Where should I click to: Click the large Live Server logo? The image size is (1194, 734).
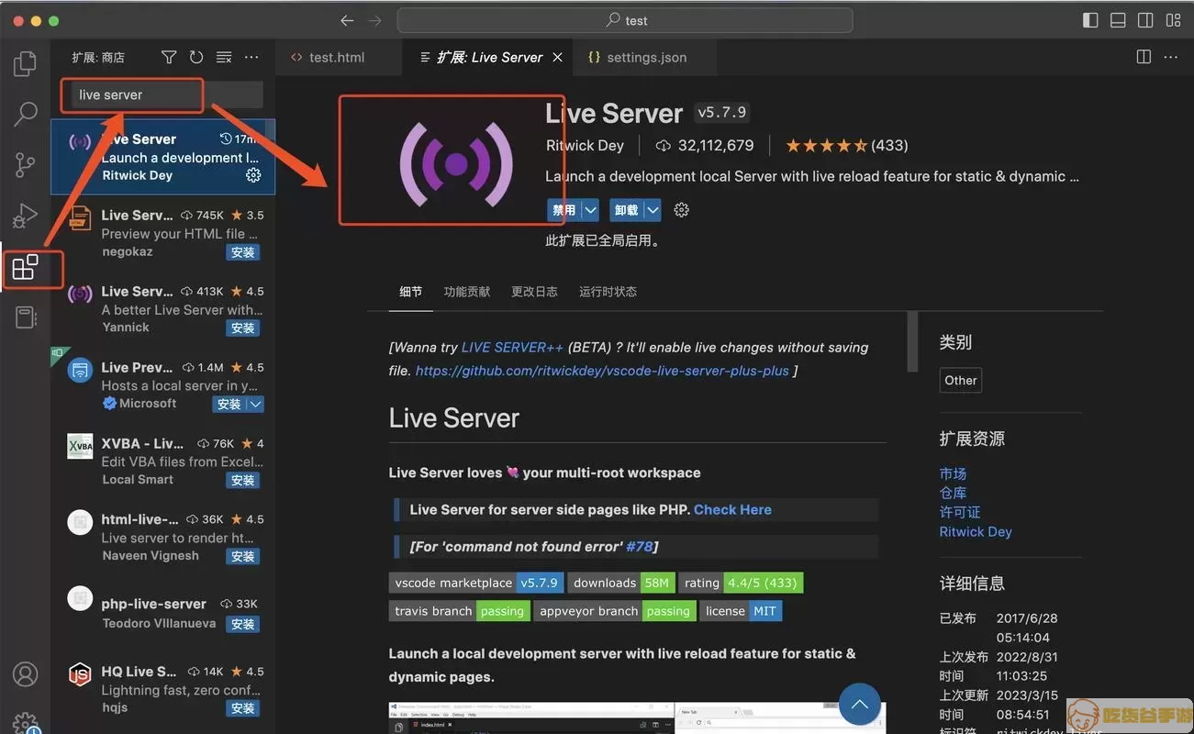(x=456, y=164)
